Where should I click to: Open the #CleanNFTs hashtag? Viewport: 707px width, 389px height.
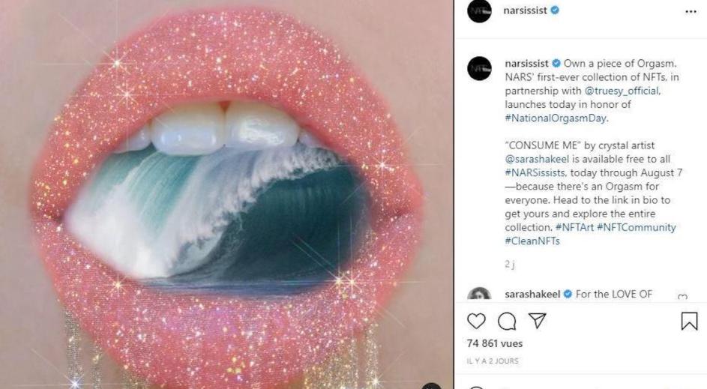coord(532,241)
